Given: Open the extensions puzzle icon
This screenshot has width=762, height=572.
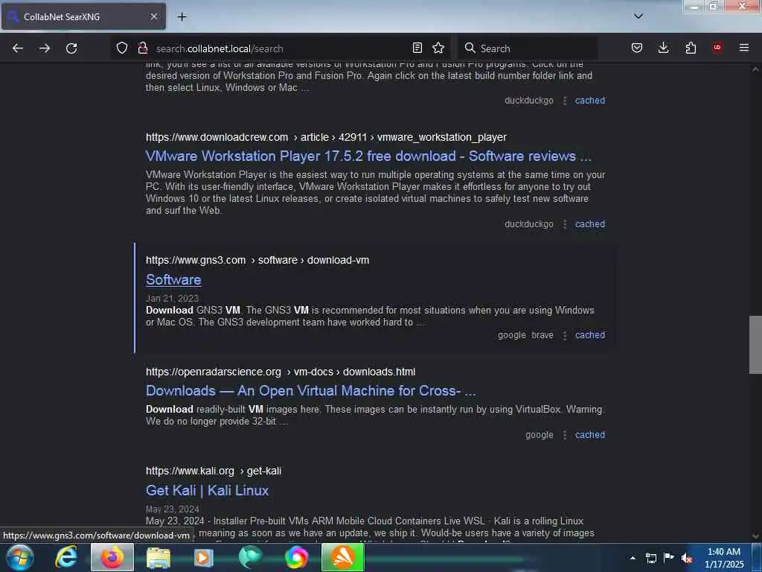Looking at the screenshot, I should coord(691,48).
